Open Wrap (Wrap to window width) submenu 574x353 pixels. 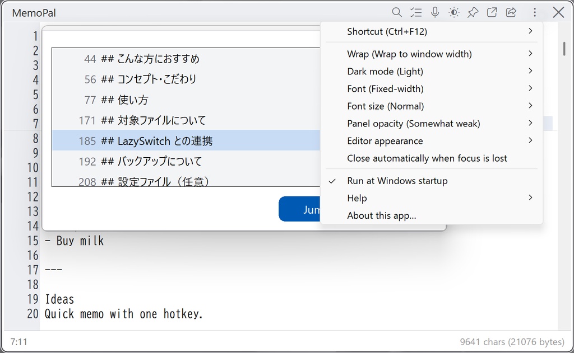tap(431, 54)
